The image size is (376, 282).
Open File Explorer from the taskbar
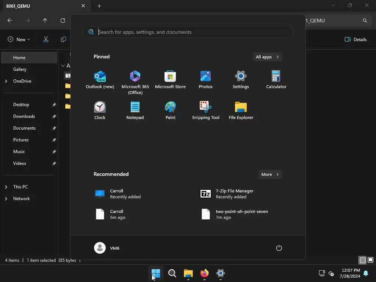tap(188, 273)
